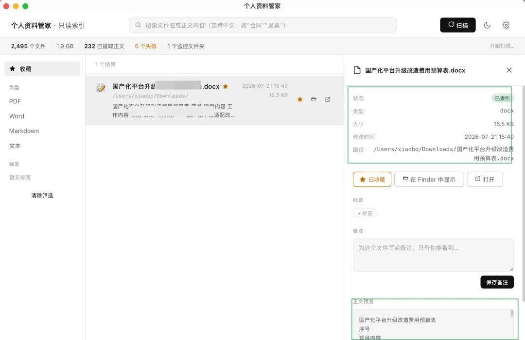Close the file detail panel
The image size is (525, 340).
click(509, 70)
